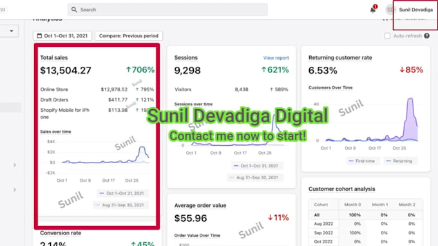Expand the left sidebar dropdown arrow
The height and width of the screenshot is (246, 438).
[12, 31]
